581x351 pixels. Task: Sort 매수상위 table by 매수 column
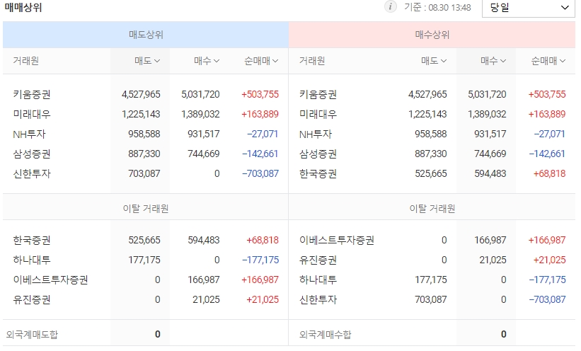click(x=493, y=60)
